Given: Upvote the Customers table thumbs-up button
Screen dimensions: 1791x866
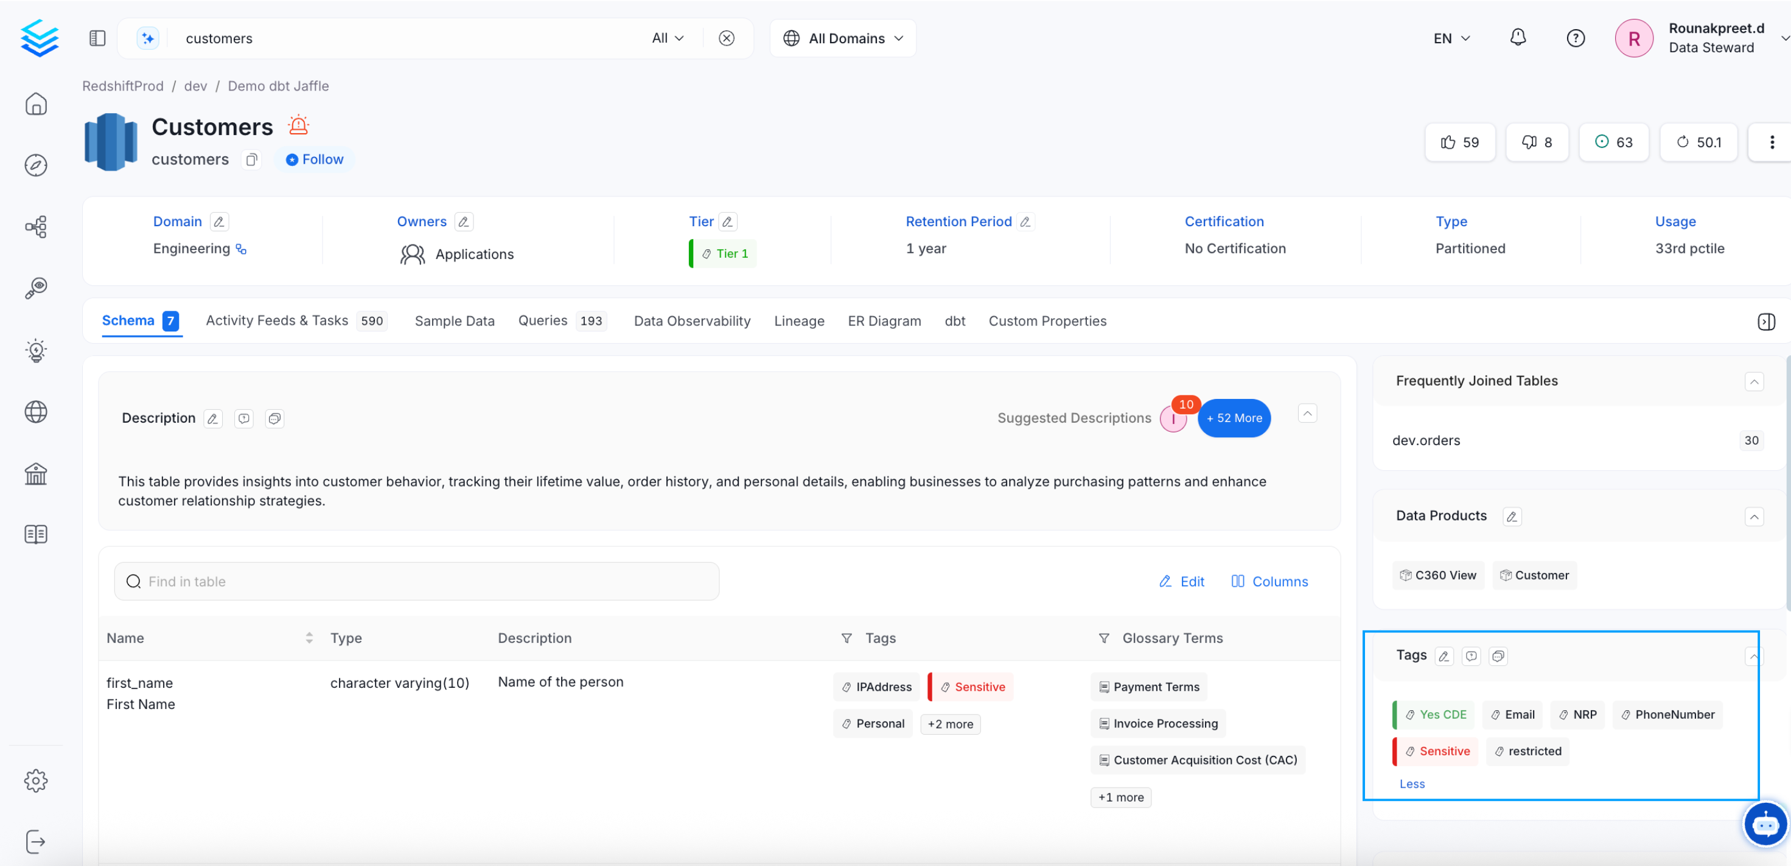Looking at the screenshot, I should [1460, 142].
